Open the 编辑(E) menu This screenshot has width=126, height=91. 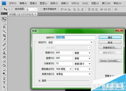23,3
